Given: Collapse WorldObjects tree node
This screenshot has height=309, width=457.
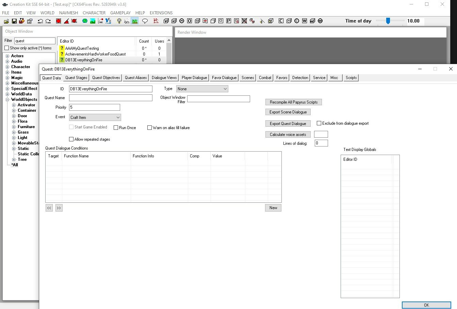Looking at the screenshot, I should 7,99.
